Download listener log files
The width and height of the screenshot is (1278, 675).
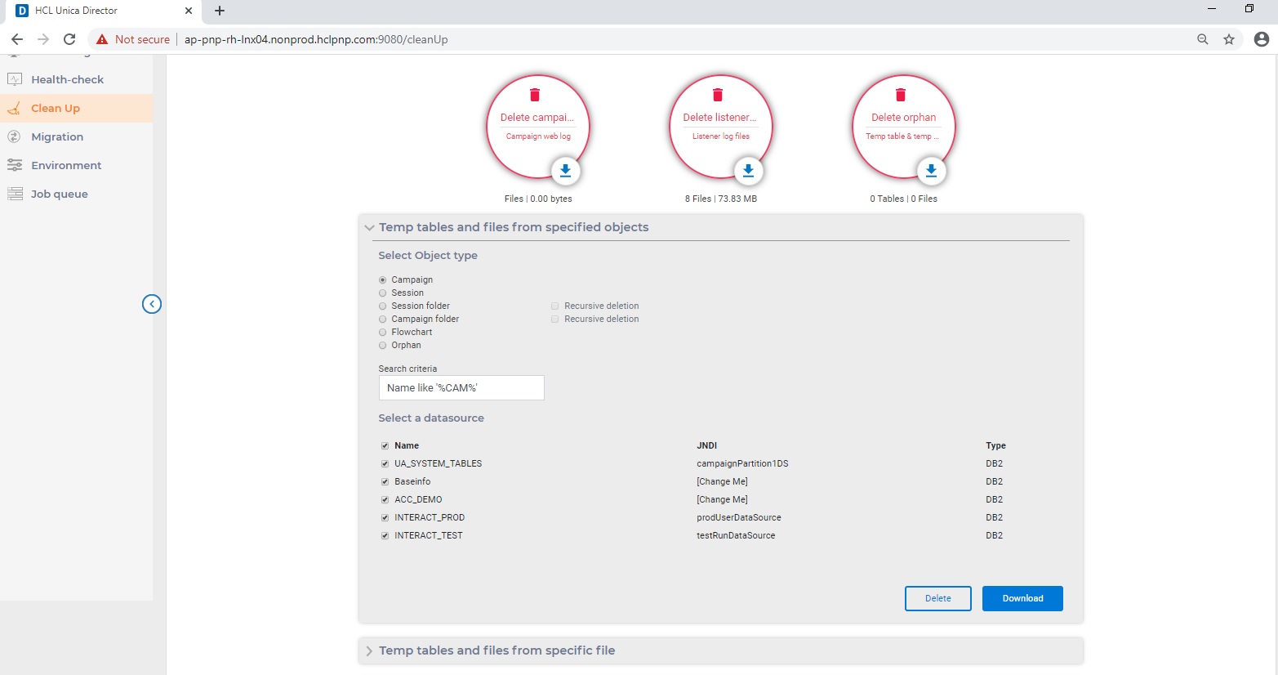[x=748, y=171]
